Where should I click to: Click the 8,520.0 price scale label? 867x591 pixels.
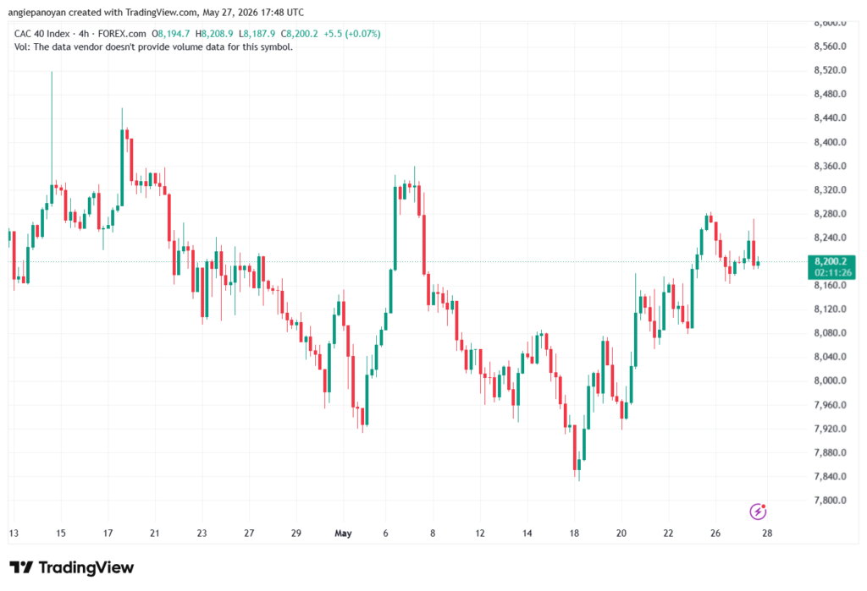point(830,70)
